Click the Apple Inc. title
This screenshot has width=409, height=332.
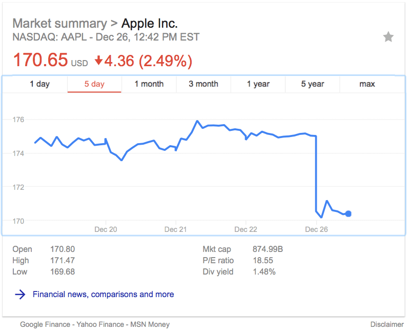tap(150, 24)
